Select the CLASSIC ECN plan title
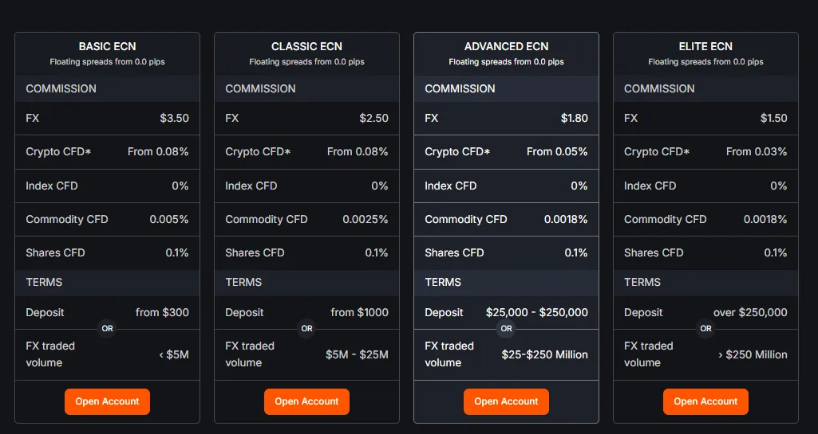 click(306, 46)
